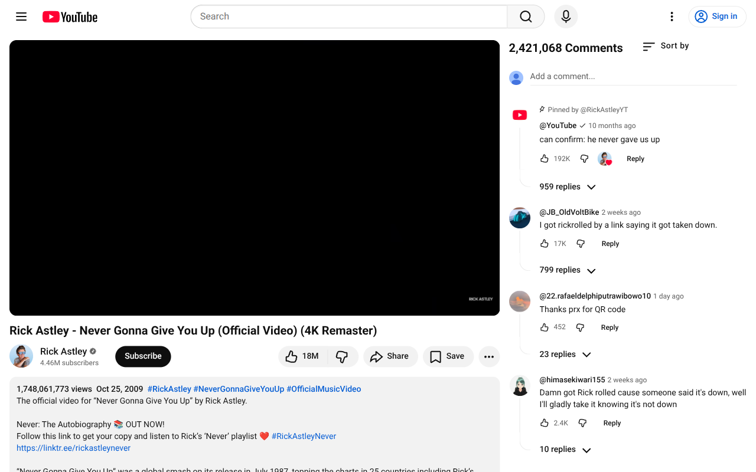This screenshot has width=756, height=472.
Task: Open the #NeverGonnaGiveYouUp hashtag
Action: (239, 389)
